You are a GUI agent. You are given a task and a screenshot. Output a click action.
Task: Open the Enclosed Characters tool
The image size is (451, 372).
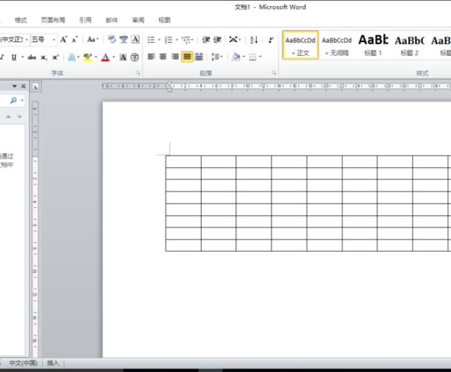(134, 57)
